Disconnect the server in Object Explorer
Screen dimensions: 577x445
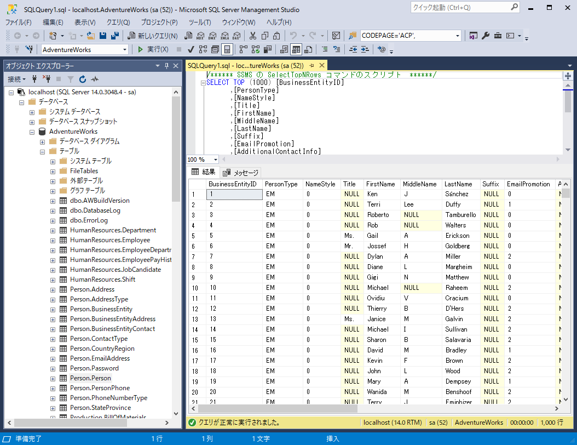click(x=47, y=79)
